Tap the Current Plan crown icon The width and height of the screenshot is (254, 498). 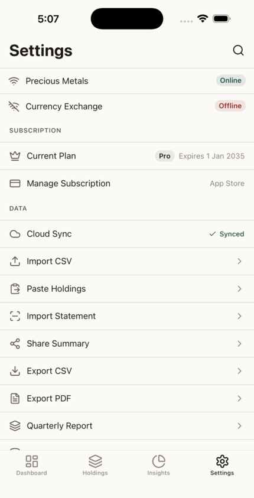point(15,156)
